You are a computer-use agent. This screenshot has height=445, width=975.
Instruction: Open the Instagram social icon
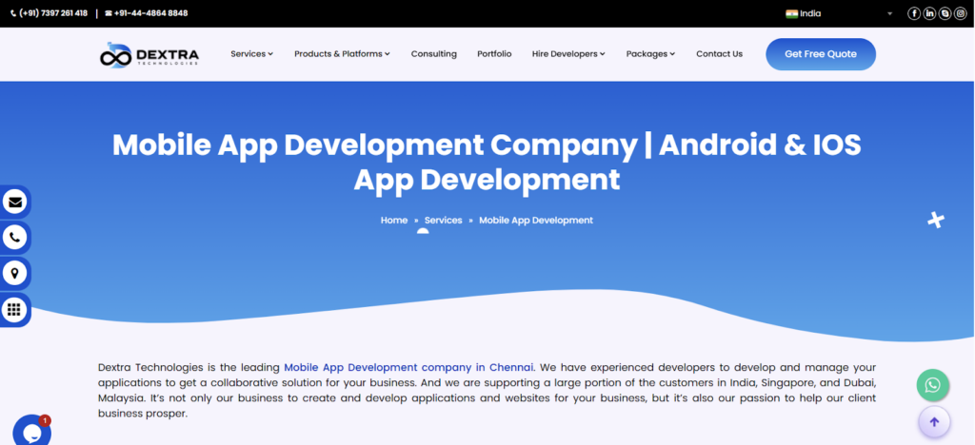coord(960,13)
